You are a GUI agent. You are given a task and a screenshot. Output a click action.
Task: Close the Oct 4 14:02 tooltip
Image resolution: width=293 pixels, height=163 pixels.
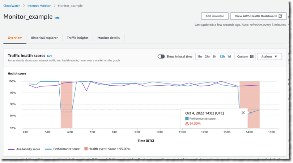tap(243, 113)
